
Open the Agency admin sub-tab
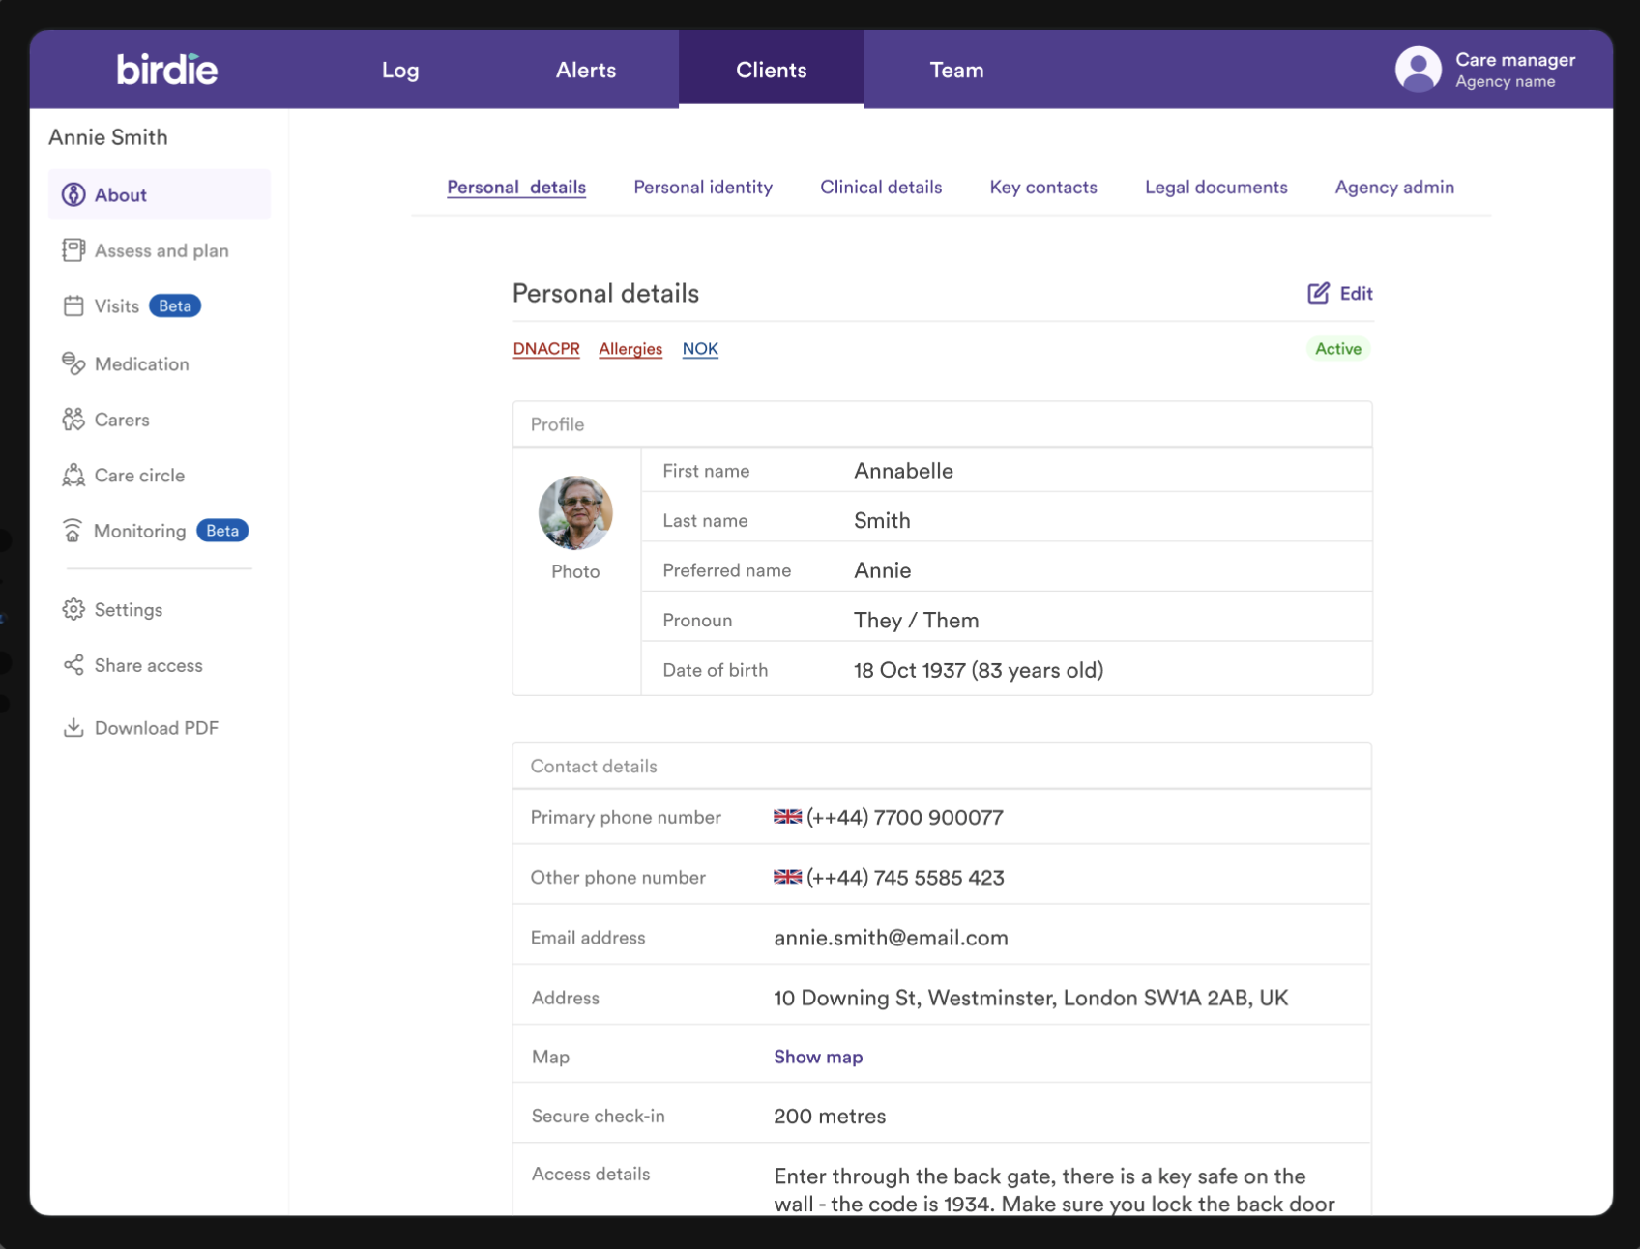1394,188
